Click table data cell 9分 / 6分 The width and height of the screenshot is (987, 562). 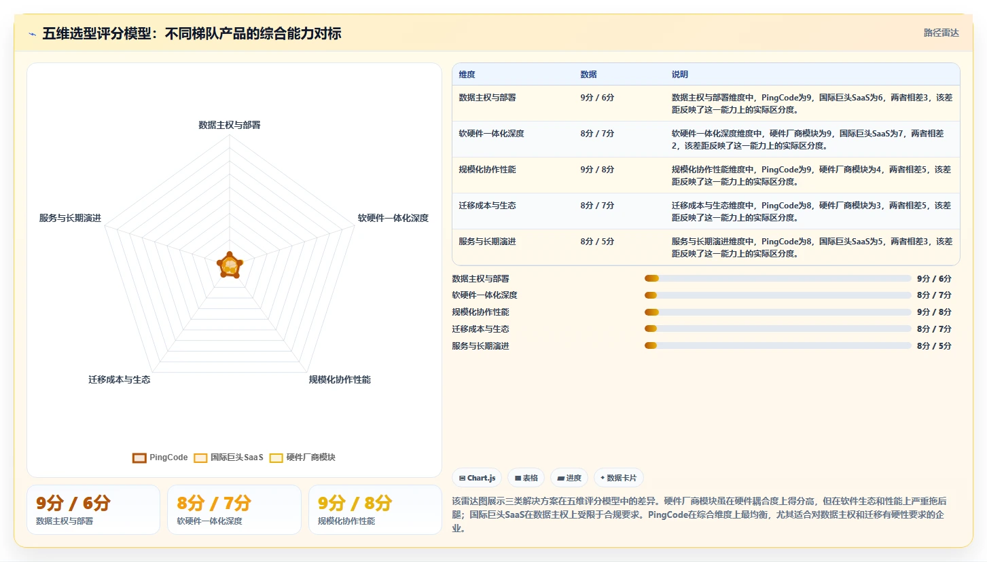tap(597, 97)
